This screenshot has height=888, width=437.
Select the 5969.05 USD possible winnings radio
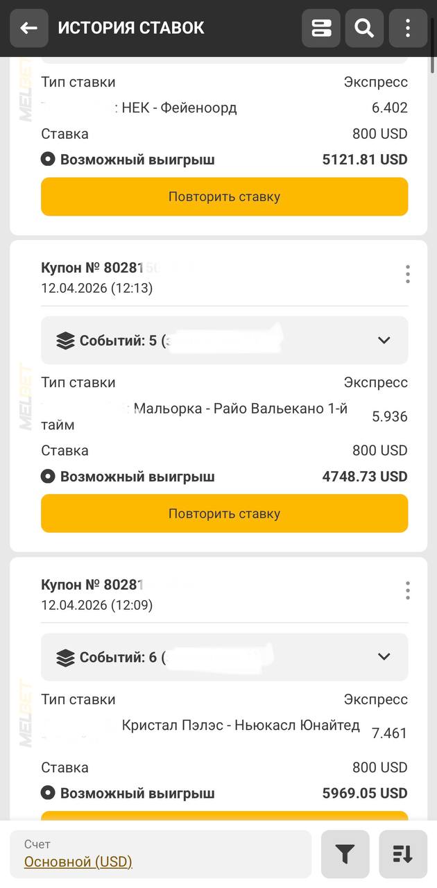[x=48, y=793]
